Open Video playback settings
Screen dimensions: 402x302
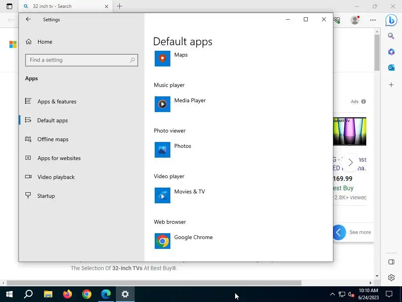coord(82,177)
